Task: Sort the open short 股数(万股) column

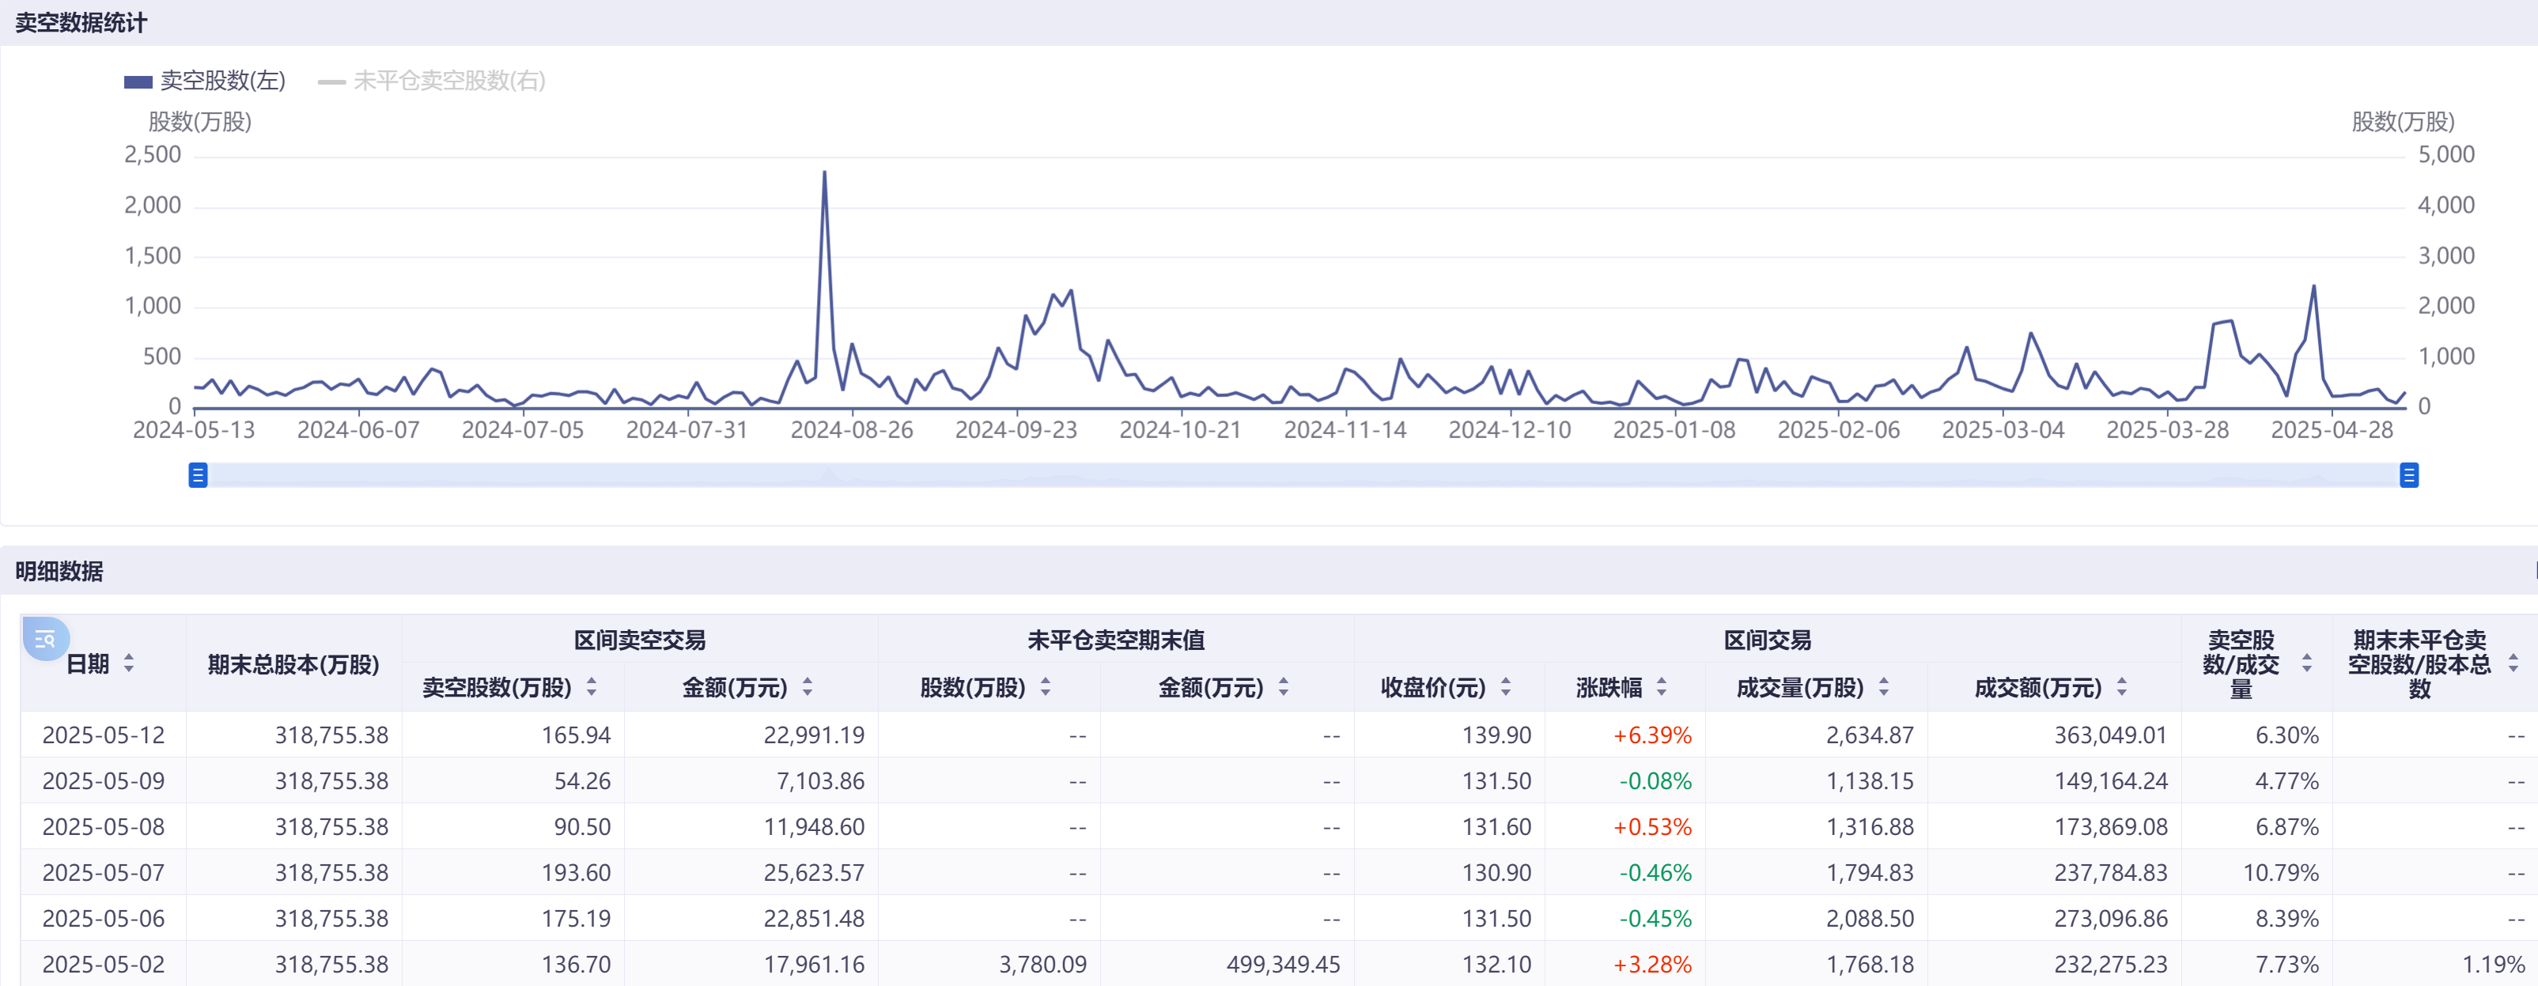Action: tap(1044, 688)
